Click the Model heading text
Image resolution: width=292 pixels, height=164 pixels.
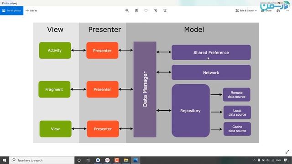[x=194, y=29]
